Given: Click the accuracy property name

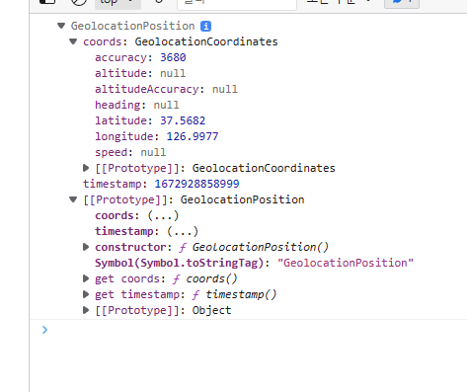Looking at the screenshot, I should point(120,57).
